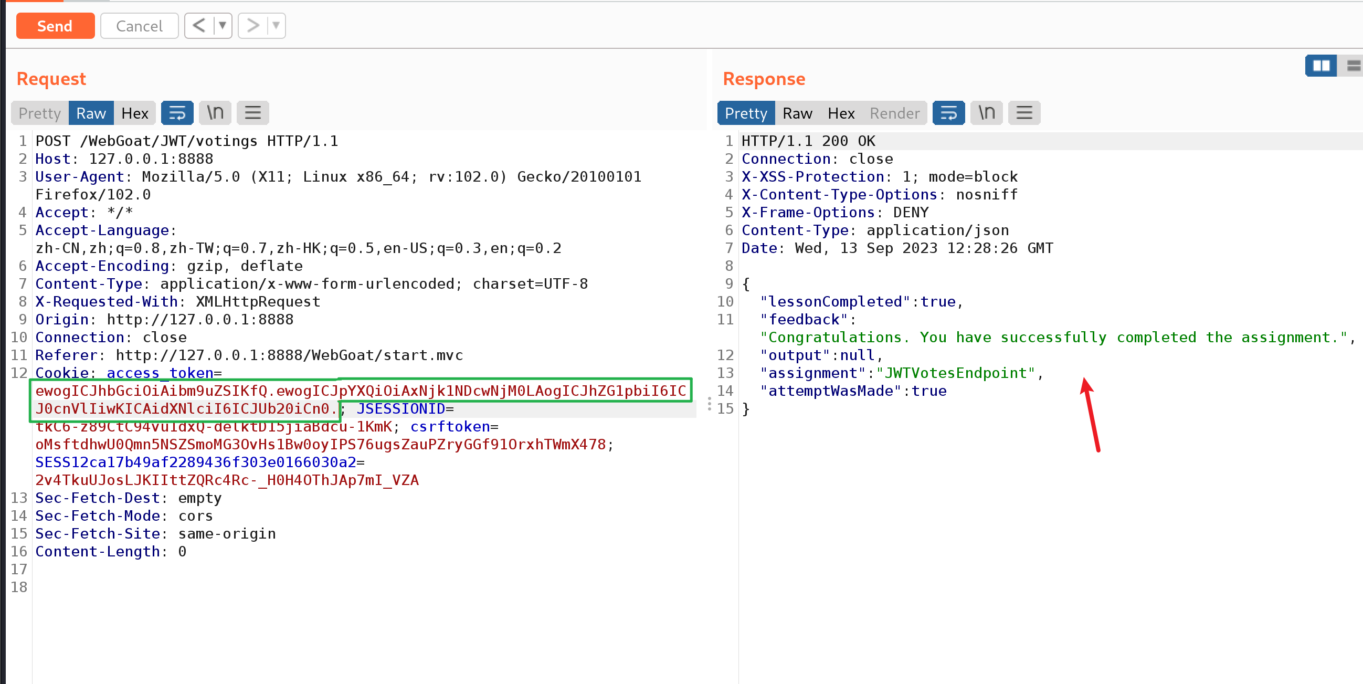Image resolution: width=1363 pixels, height=684 pixels.
Task: Click the "attemptWasMade":true line
Action: pos(853,391)
